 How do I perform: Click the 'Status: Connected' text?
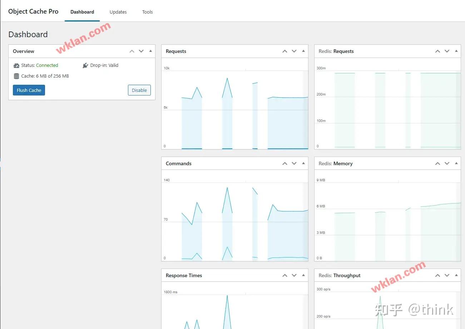coord(39,65)
